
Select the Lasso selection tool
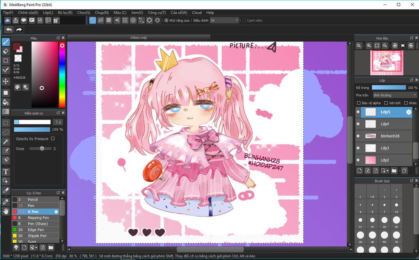pyautogui.click(x=6, y=132)
